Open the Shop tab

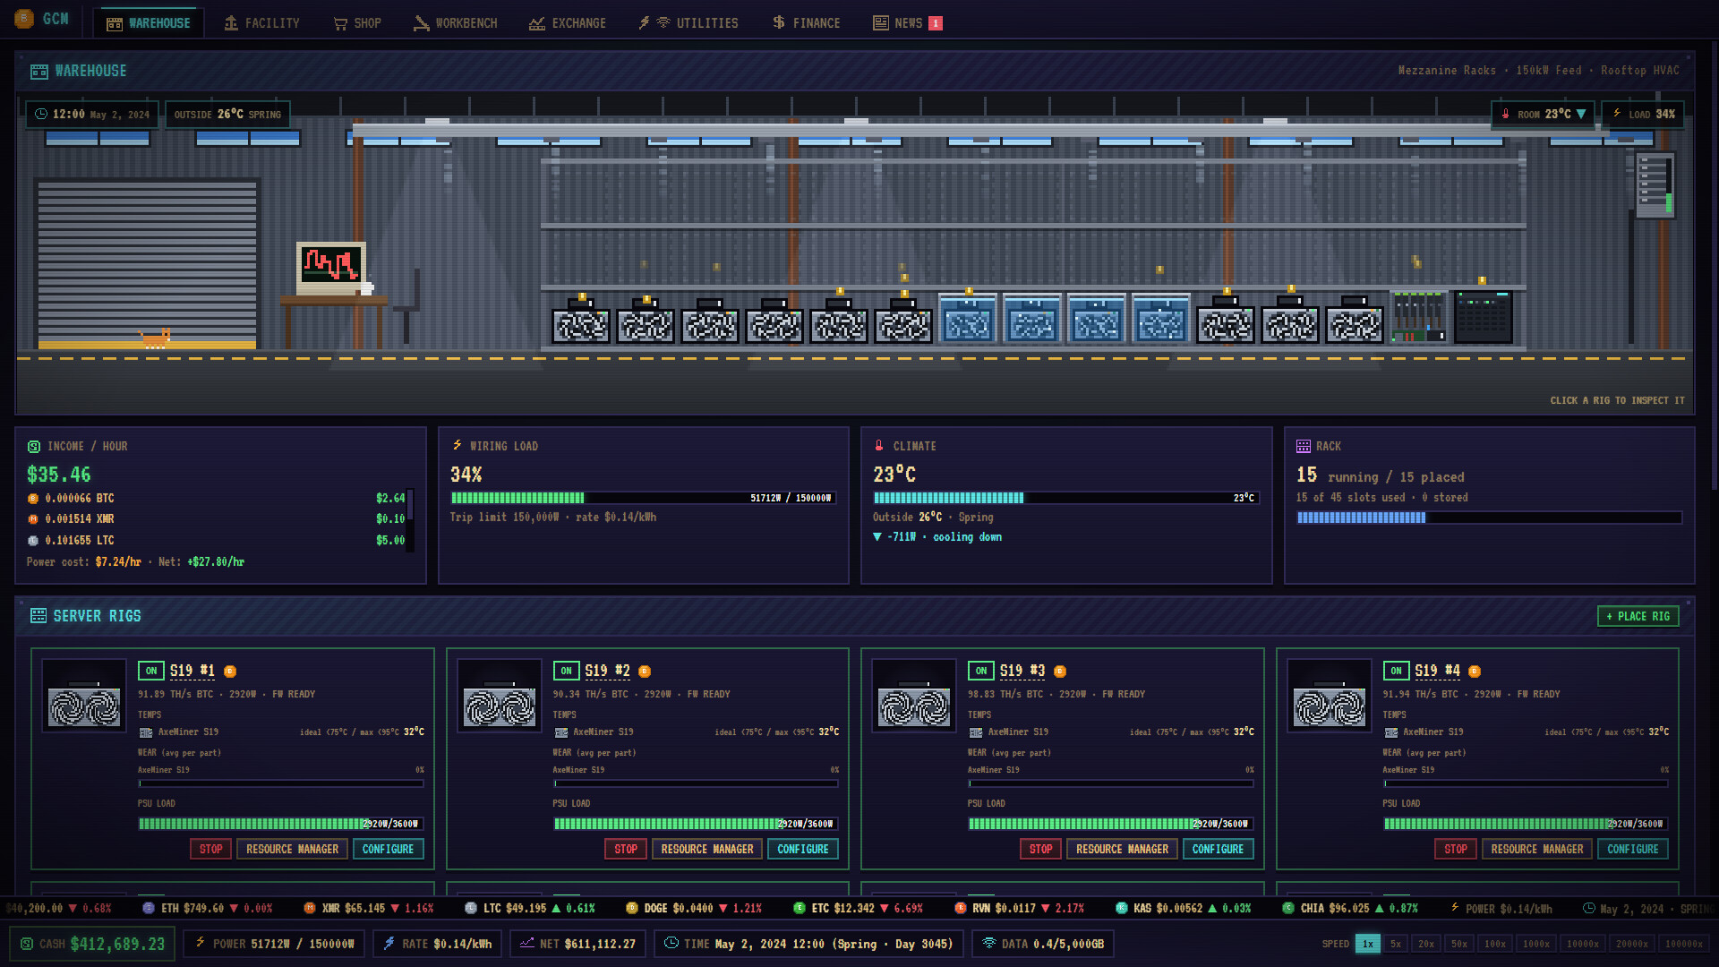tap(357, 23)
